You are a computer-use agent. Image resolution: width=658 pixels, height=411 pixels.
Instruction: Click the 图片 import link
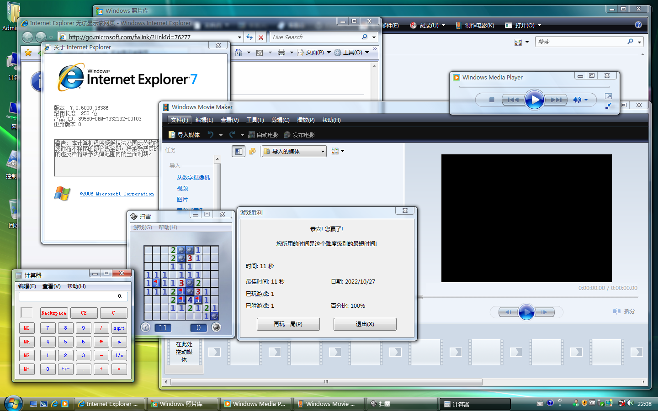click(182, 199)
